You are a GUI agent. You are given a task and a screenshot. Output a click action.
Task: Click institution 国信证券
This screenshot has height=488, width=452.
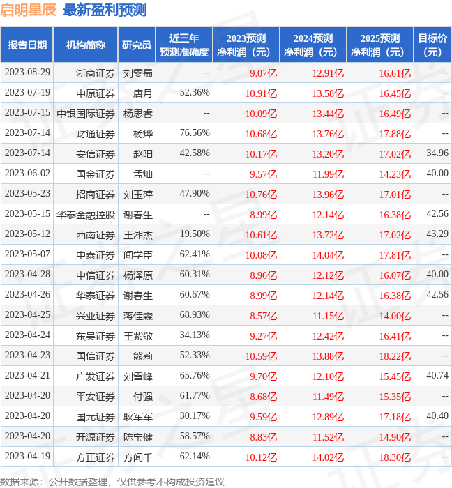[x=96, y=357]
